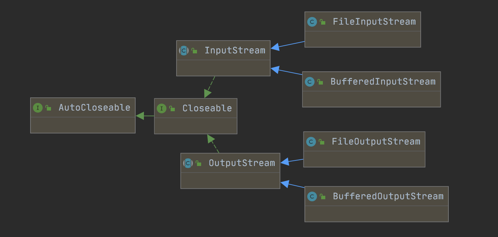Screen dimensions: 498x237
Task: Select the InputStream node label
Action: 235,50
